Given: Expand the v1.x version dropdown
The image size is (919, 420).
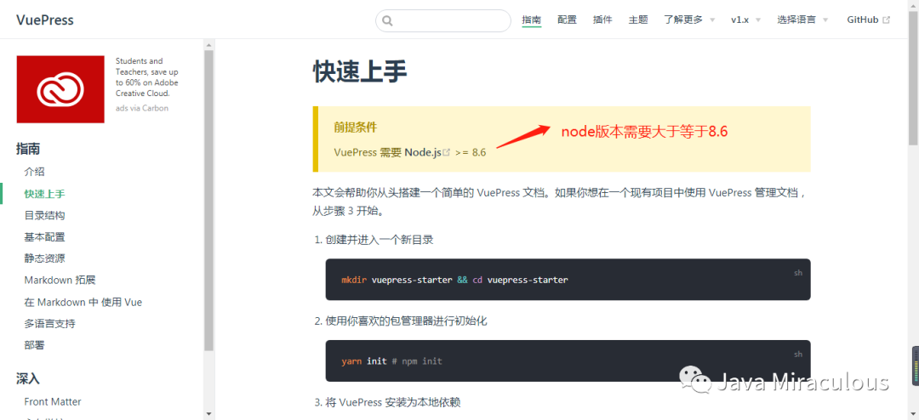Looking at the screenshot, I should coord(745,20).
